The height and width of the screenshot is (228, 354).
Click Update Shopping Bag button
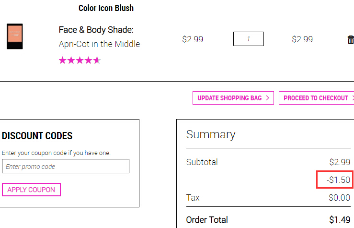coord(233,98)
